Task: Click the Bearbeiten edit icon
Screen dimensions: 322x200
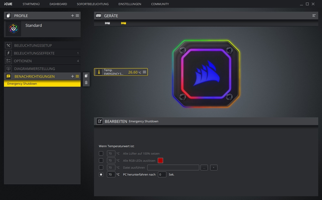Action: [99, 121]
